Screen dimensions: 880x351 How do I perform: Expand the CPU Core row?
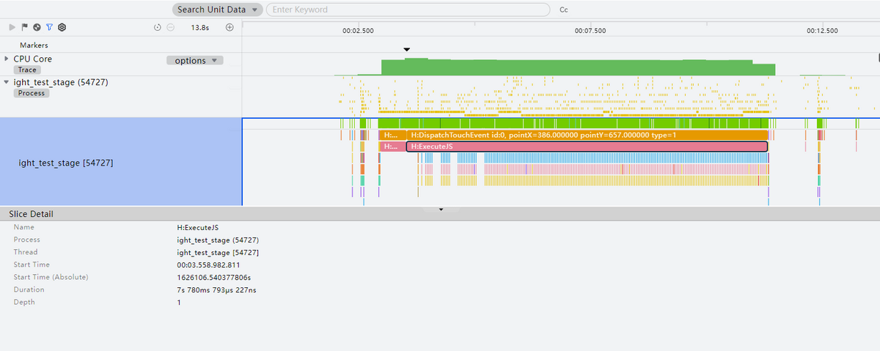pos(7,59)
